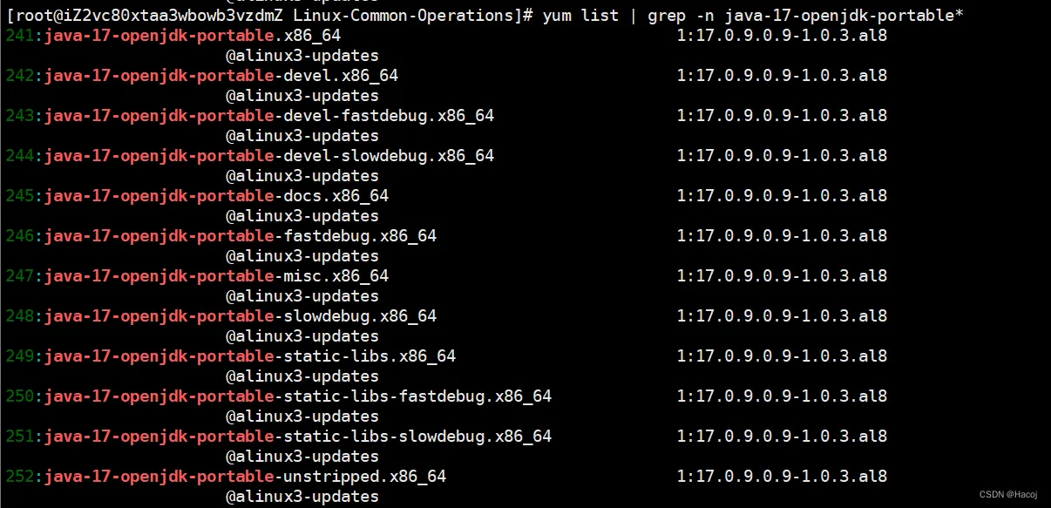Screen dimensions: 1051x508
Task: Click the portable-fastdebug.x86_64 package on line 246
Action: [x=241, y=236]
